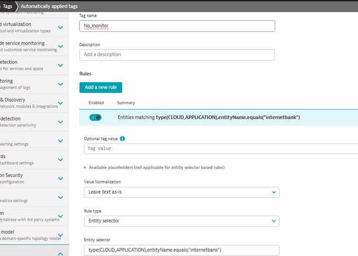Expand the log management sidebar chevron

(61, 84)
